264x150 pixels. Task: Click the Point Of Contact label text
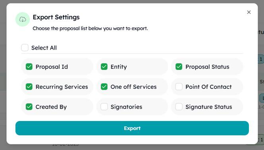click(209, 87)
